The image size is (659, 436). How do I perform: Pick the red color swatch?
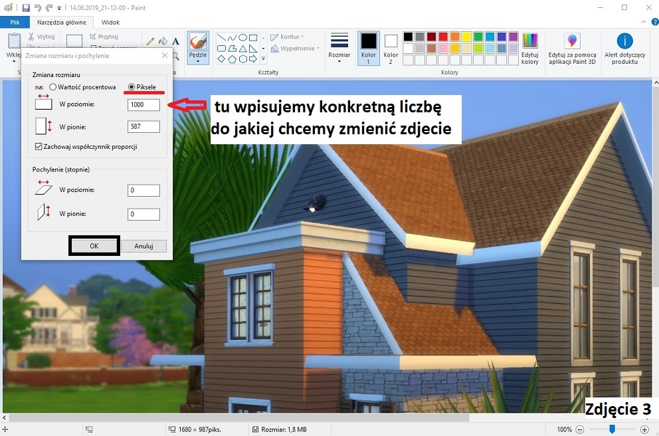click(x=443, y=37)
